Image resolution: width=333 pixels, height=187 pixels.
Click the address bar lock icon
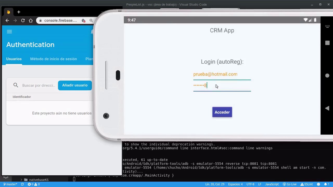[40, 21]
